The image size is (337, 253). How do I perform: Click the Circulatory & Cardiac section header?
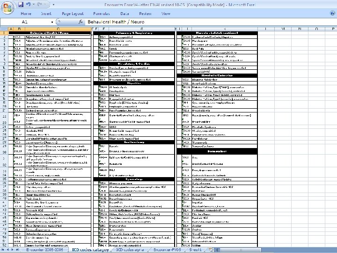click(134, 64)
